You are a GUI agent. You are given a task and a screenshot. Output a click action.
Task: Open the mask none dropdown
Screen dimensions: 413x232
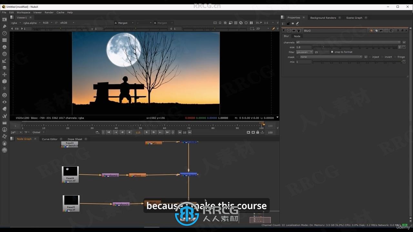tap(331, 57)
